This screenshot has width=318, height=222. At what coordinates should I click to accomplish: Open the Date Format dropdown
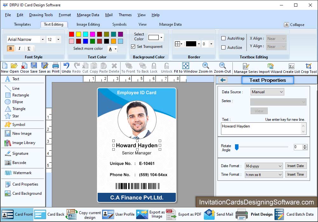pyautogui.click(x=264, y=166)
